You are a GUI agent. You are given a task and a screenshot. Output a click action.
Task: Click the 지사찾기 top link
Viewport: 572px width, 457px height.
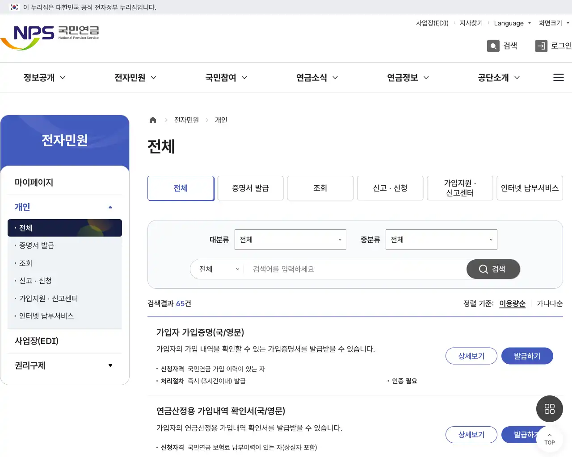471,23
